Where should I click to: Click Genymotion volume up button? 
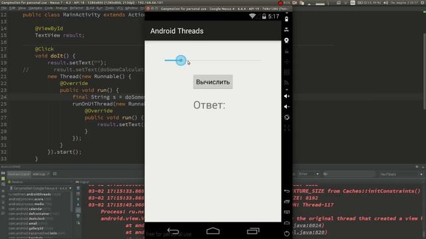pyautogui.click(x=287, y=96)
